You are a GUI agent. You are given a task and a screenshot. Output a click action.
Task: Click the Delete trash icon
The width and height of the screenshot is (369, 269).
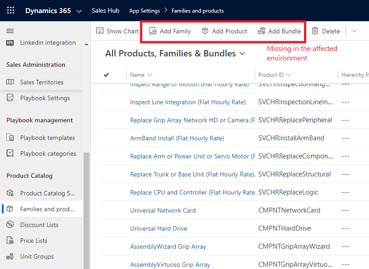[x=315, y=31]
